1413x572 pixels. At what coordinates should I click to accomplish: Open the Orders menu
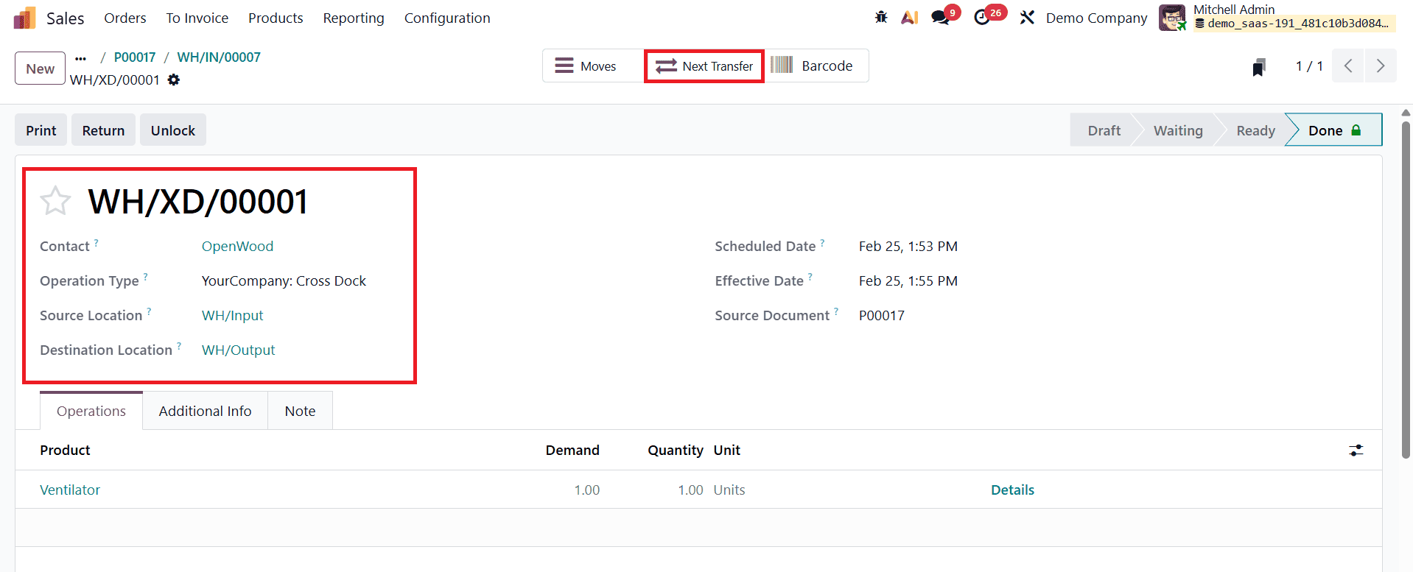pos(125,18)
